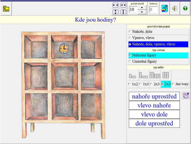
Task: Select the 1x3 grid shape icon
Action: point(143,75)
